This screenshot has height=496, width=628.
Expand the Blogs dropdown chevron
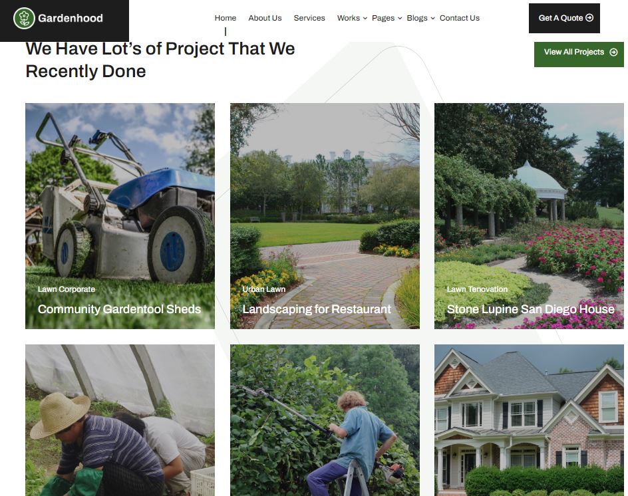click(x=432, y=19)
